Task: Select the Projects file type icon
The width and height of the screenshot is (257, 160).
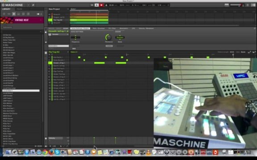Action: (x=4, y=14)
